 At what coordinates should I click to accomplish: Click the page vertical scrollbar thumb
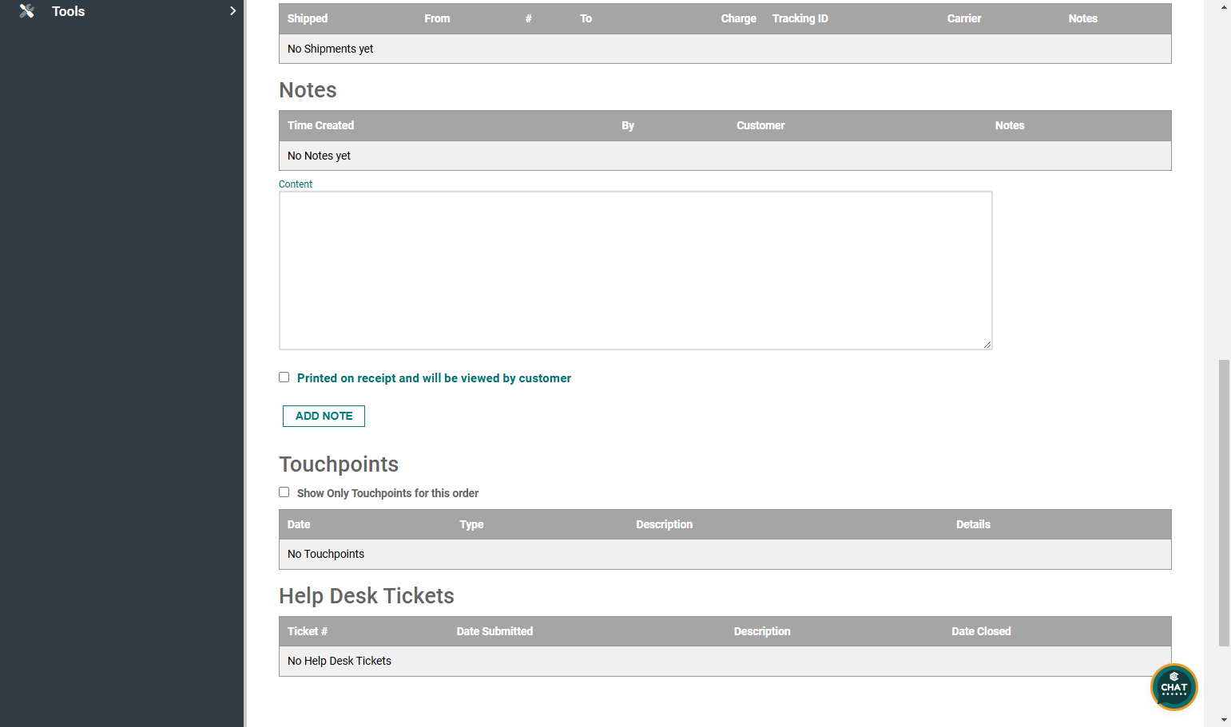click(1224, 503)
